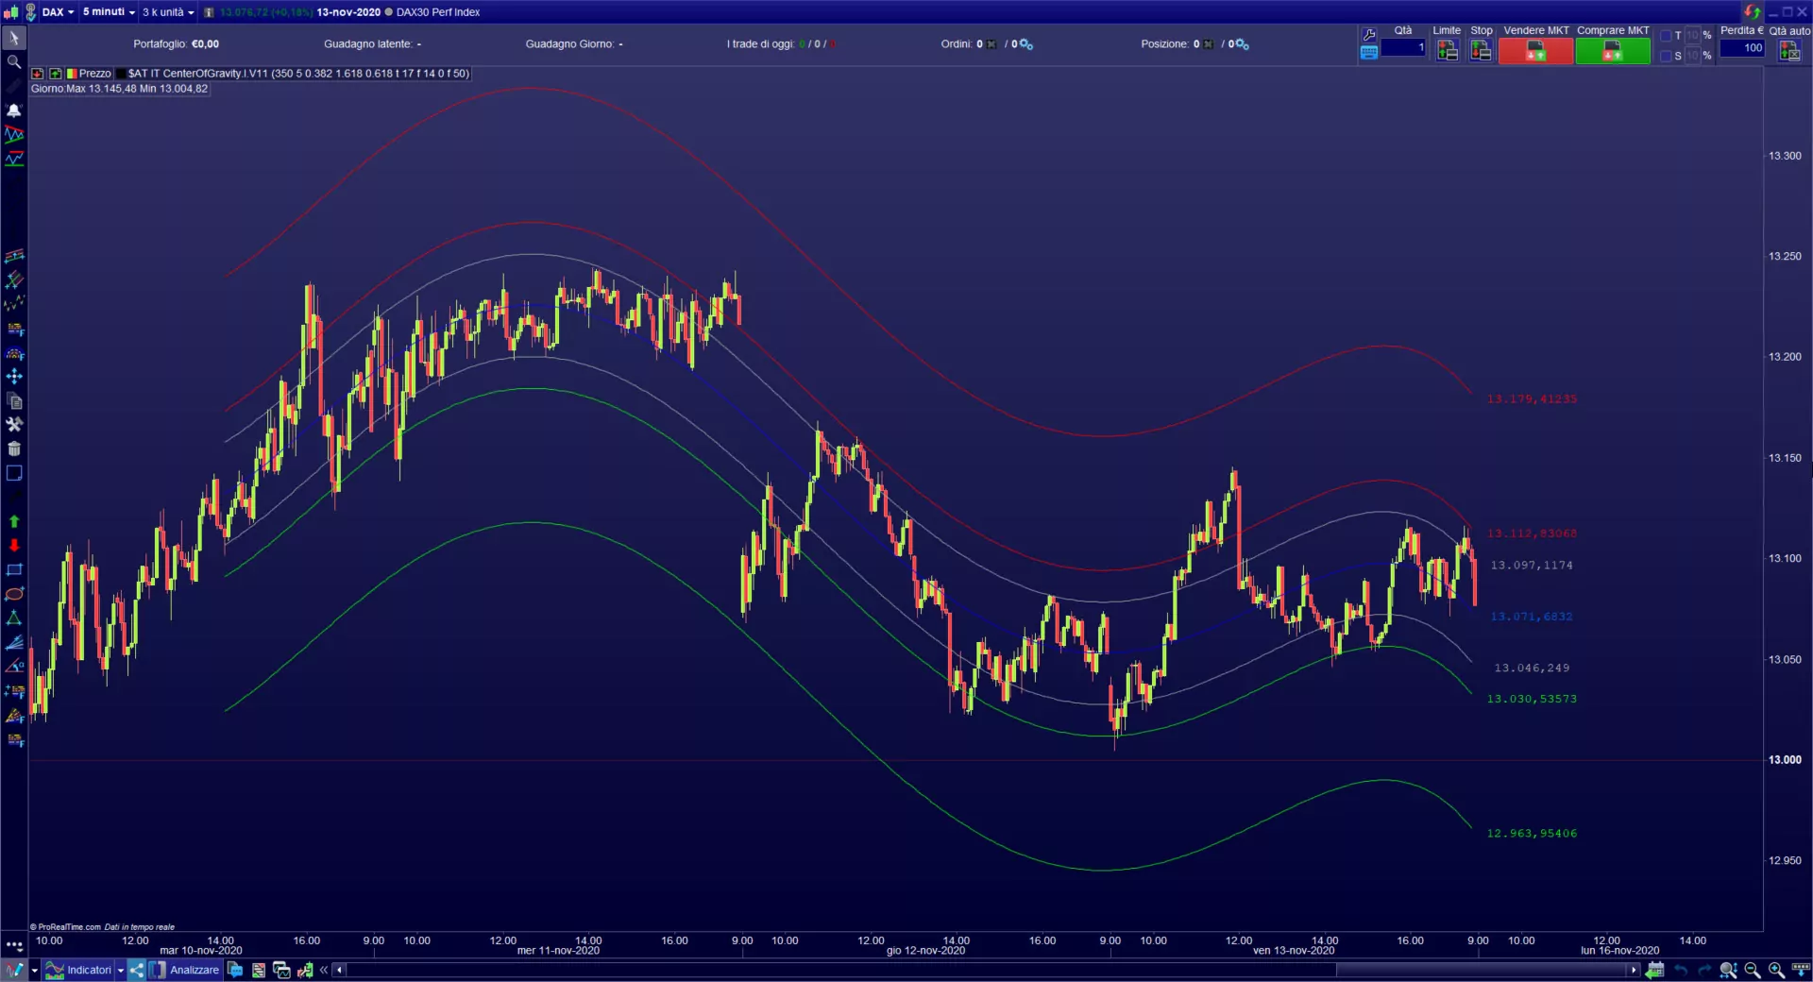
Task: Select the four-arrow move tool
Action: (x=14, y=377)
